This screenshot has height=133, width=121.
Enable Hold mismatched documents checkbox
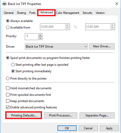8,88
